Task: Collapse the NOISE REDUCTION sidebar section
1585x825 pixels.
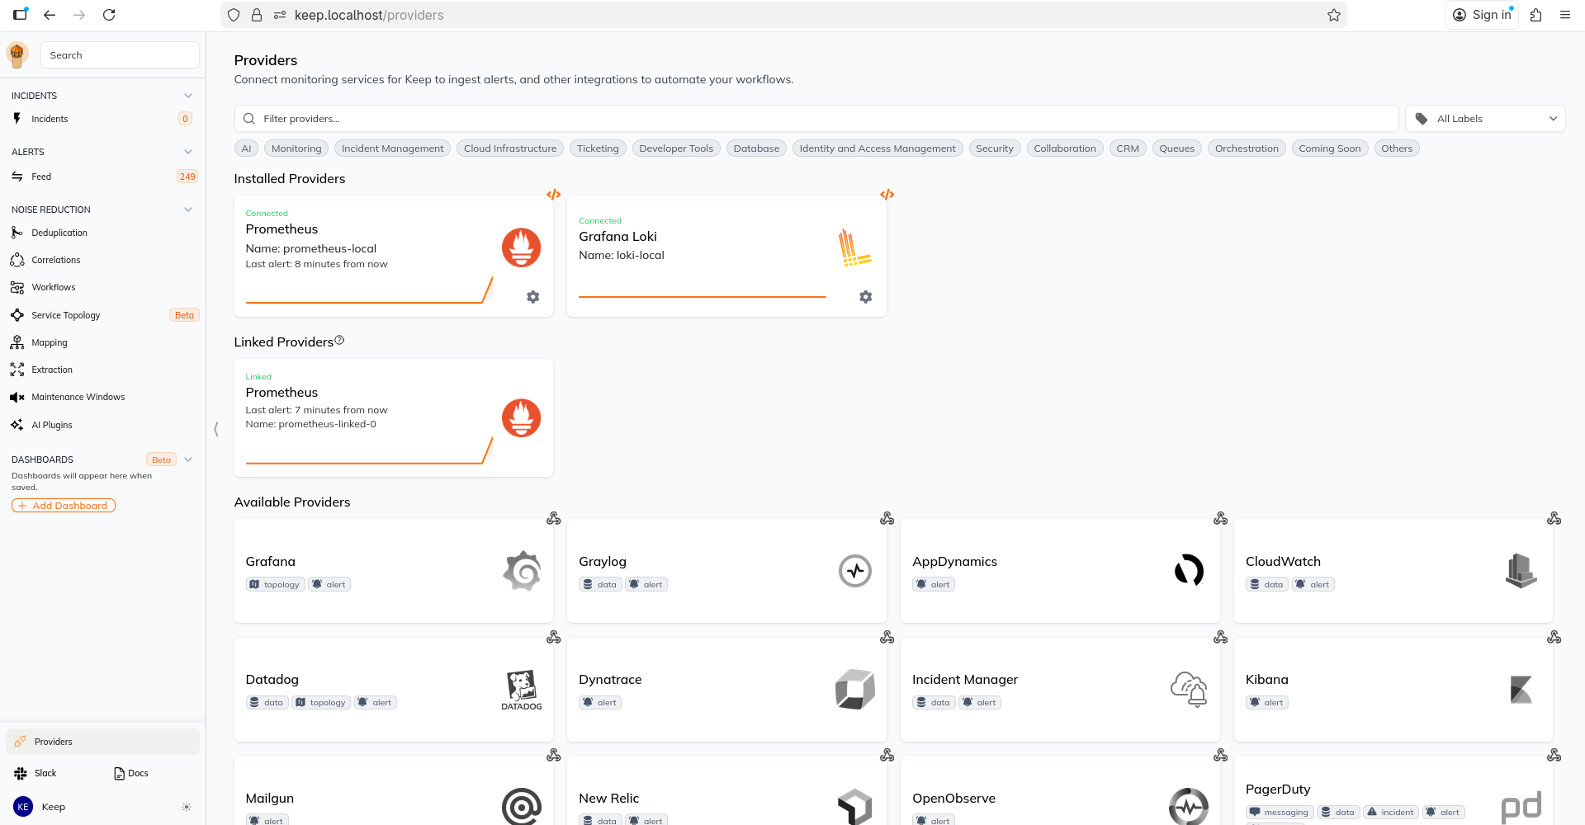Action: tap(188, 210)
